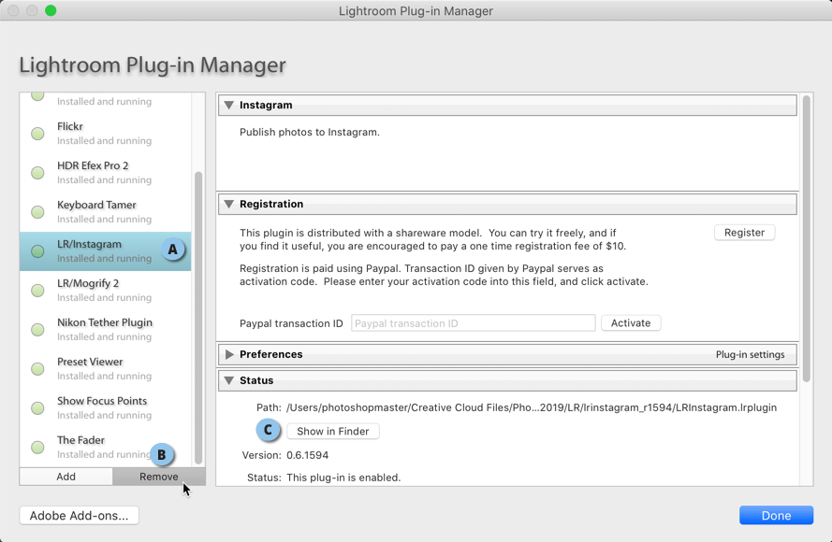Collapse the Registration section
This screenshot has width=832, height=542.
(228, 204)
